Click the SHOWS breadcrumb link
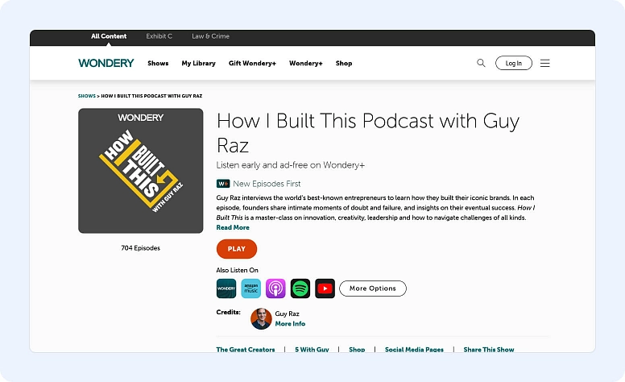 (x=87, y=96)
